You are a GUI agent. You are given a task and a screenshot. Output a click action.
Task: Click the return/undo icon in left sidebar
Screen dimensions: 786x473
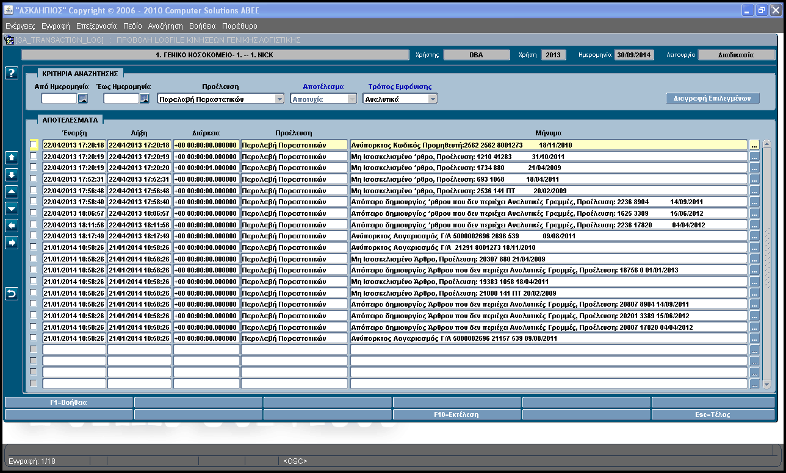pyautogui.click(x=11, y=294)
